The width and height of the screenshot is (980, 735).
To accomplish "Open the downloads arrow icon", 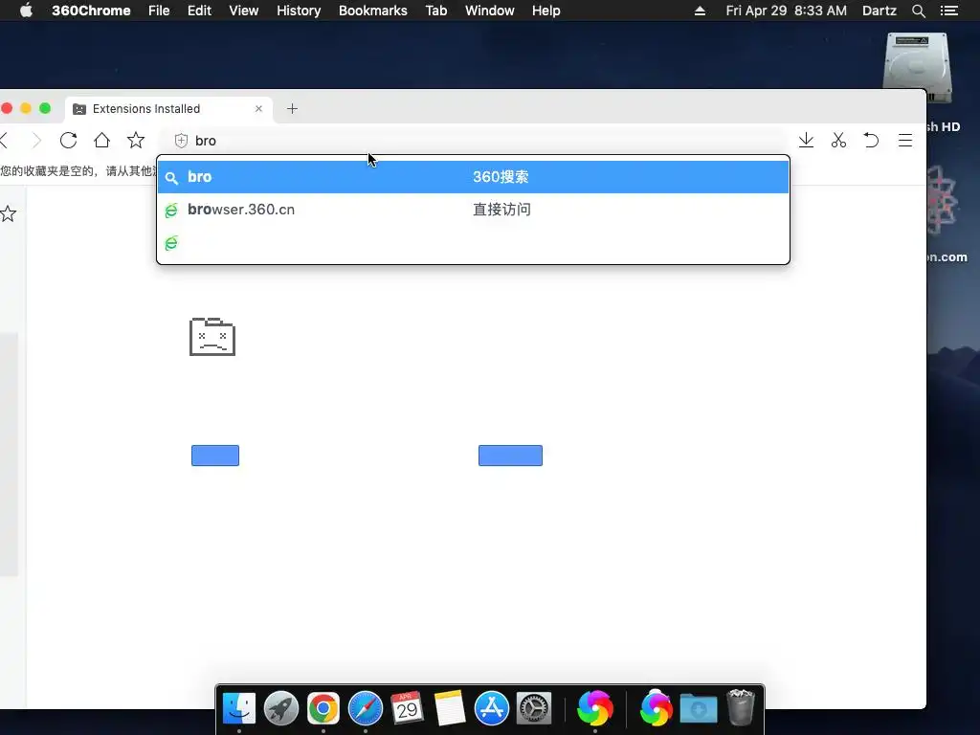I will 806,140.
